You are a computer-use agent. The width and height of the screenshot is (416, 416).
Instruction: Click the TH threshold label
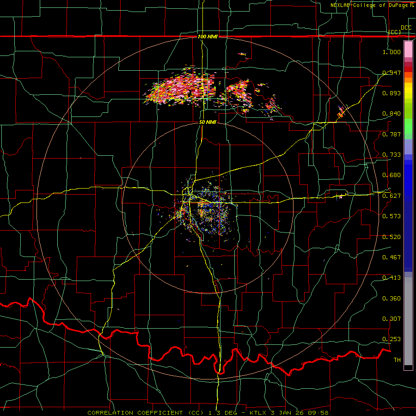(397, 360)
